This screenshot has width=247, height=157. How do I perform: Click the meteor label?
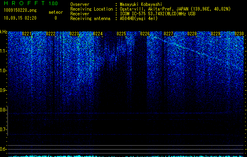tap(56, 12)
